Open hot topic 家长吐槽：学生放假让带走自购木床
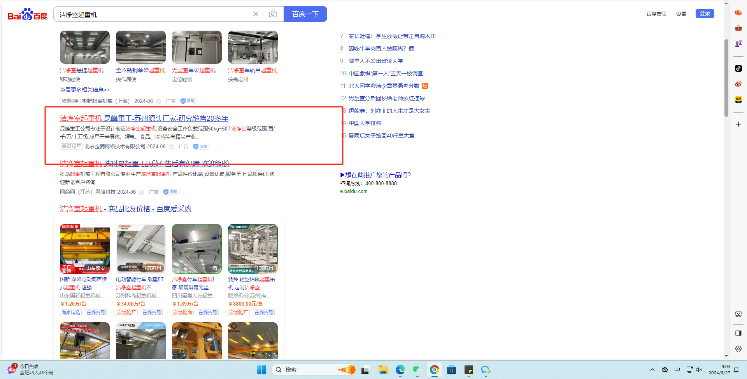This screenshot has width=747, height=379. [392, 36]
